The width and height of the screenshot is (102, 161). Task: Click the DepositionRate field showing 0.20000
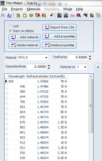point(37,67)
